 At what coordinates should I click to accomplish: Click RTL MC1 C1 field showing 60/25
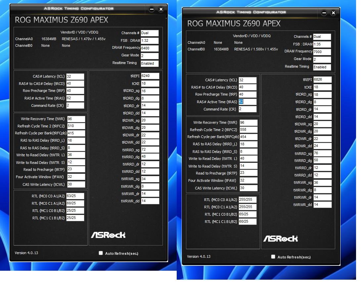pos(248,221)
